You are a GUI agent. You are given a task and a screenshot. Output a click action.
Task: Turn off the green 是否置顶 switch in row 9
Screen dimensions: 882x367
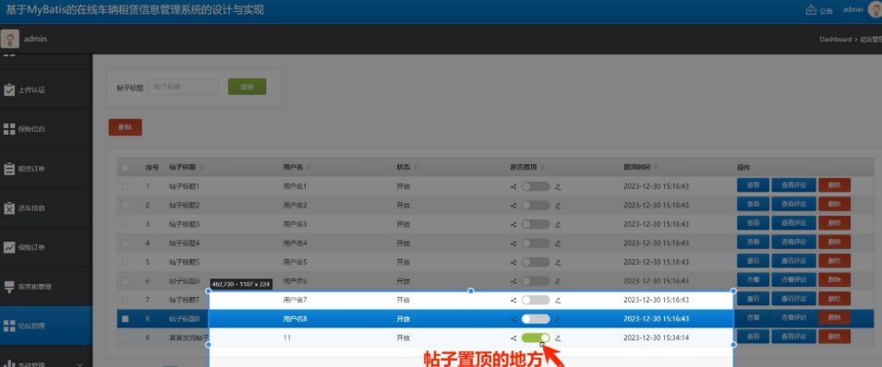tap(536, 337)
